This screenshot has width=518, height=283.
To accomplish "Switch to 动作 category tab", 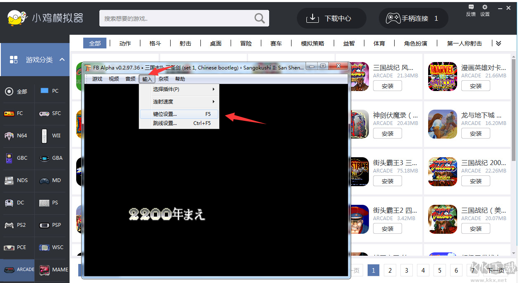I will [125, 43].
